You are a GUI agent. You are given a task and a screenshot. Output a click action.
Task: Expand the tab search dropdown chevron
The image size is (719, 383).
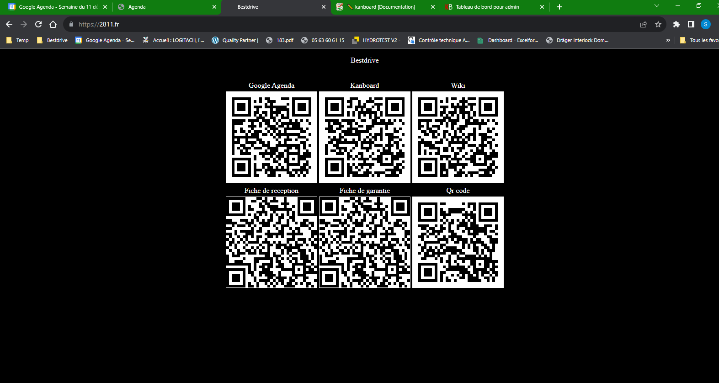[x=657, y=6]
